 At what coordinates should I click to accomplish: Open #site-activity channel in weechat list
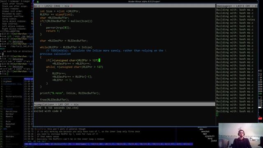pyautogui.click(x=14, y=97)
